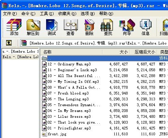Click the 添加 (Add) toolbar icon
The image size is (168, 138).
(14, 25)
